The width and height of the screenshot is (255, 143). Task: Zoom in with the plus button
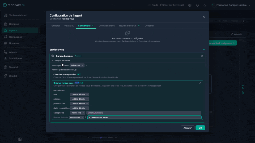coord(116,137)
